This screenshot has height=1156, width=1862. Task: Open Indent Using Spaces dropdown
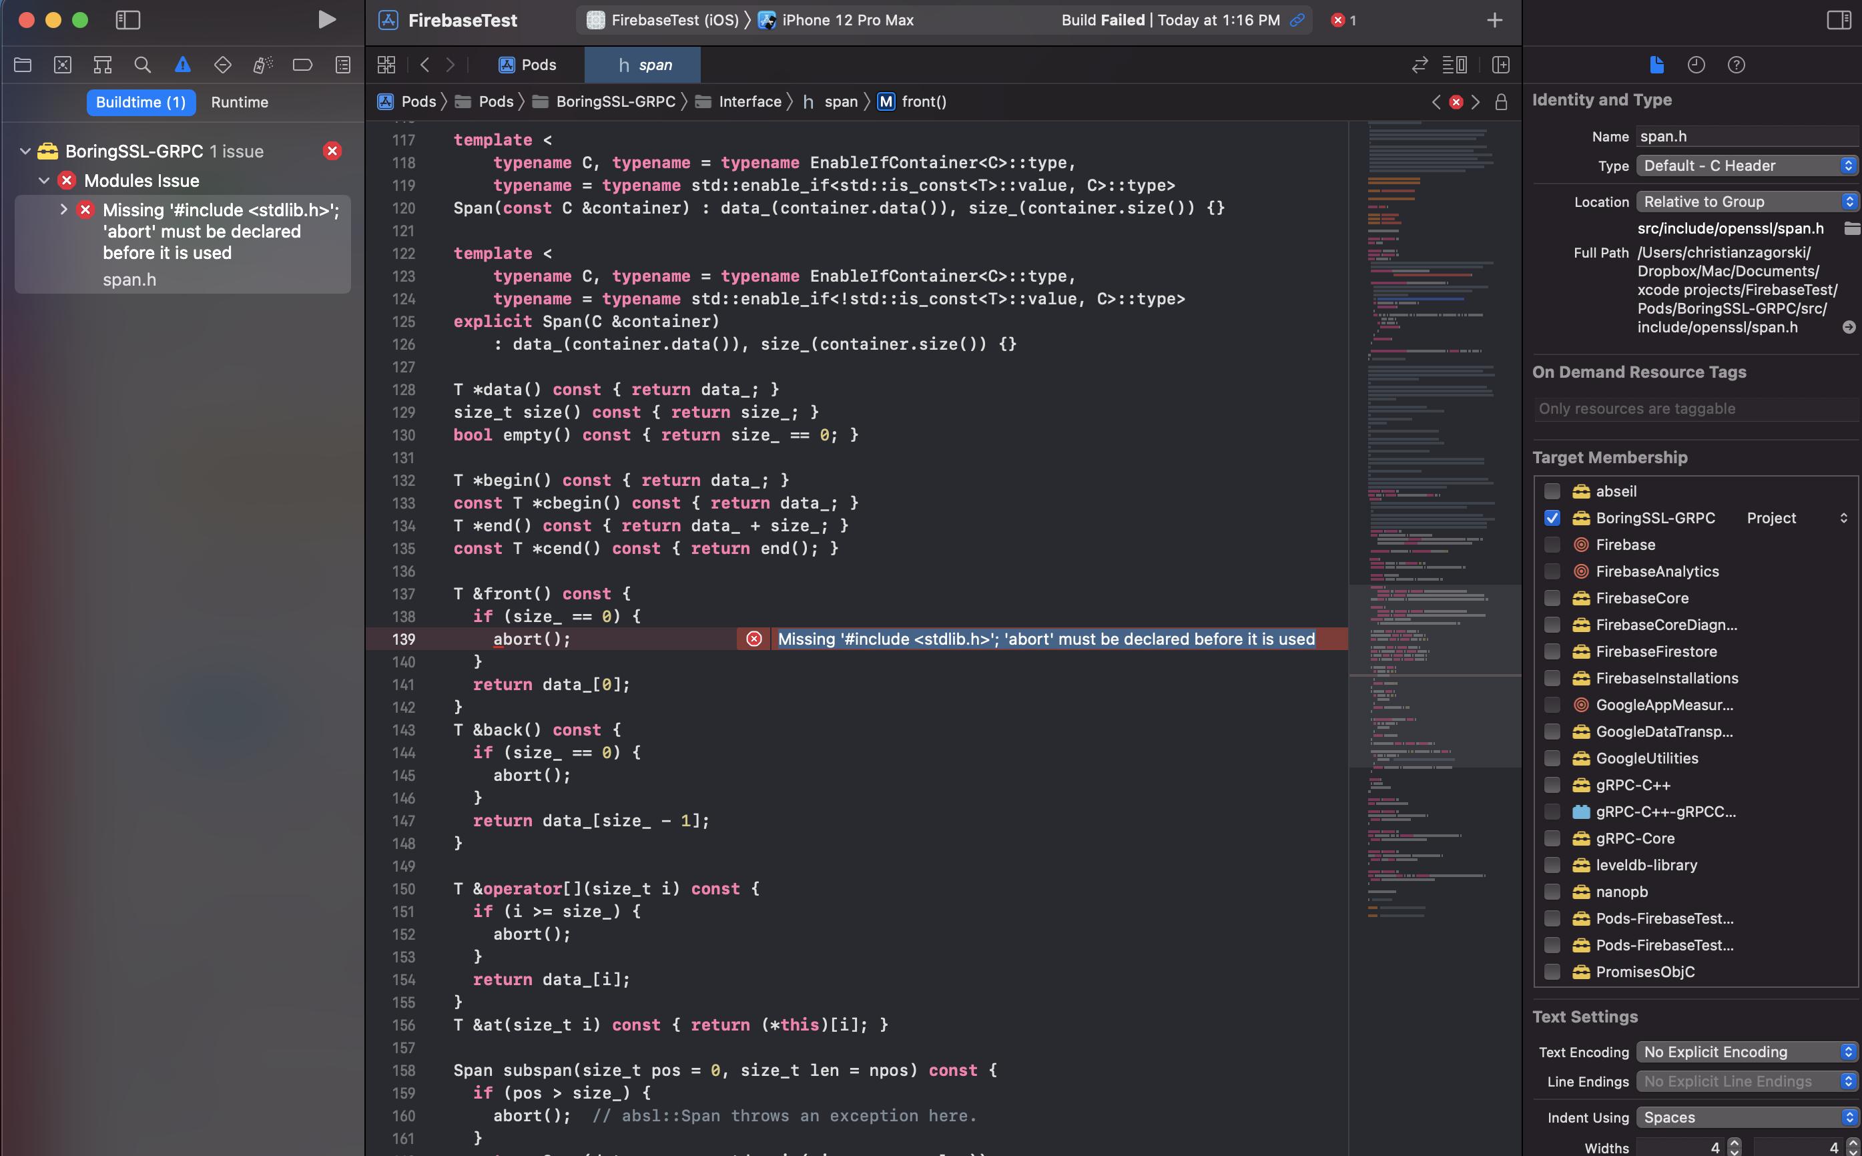pyautogui.click(x=1747, y=1117)
